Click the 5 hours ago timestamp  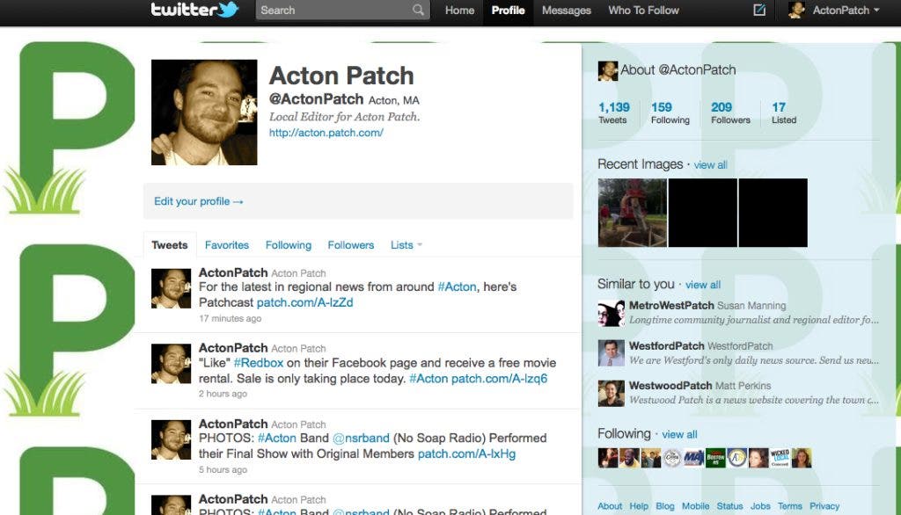click(223, 469)
